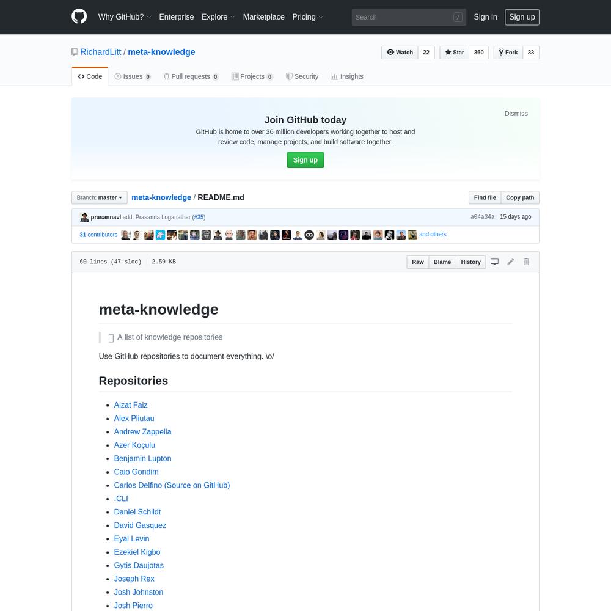The image size is (611, 611).
Task: Open the Pull requests tab
Action: point(191,76)
